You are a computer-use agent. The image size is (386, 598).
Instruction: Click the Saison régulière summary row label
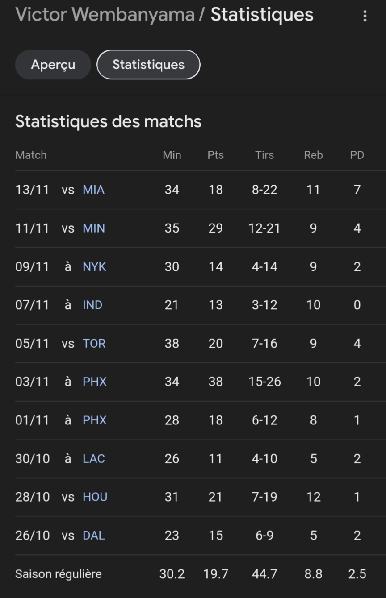click(59, 574)
